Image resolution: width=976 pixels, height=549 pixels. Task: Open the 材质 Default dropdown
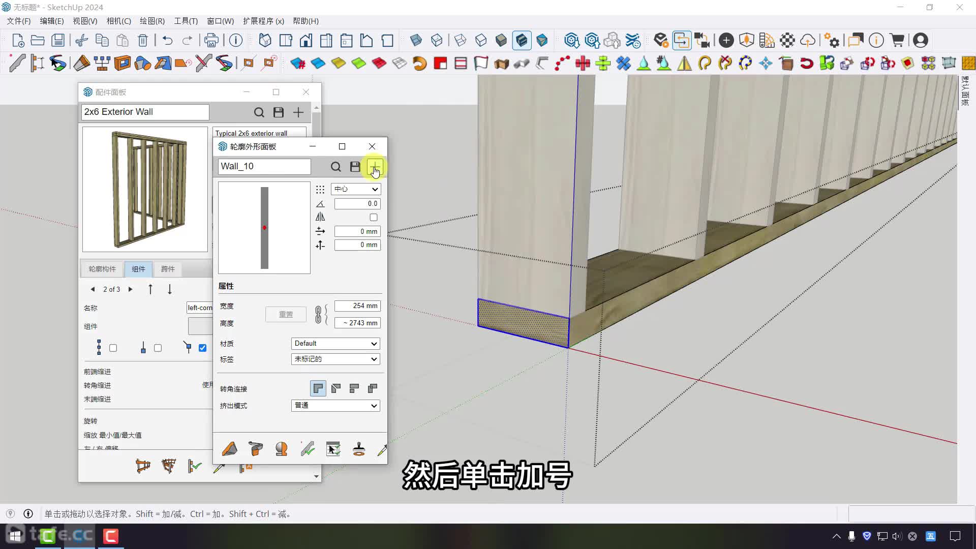click(335, 344)
